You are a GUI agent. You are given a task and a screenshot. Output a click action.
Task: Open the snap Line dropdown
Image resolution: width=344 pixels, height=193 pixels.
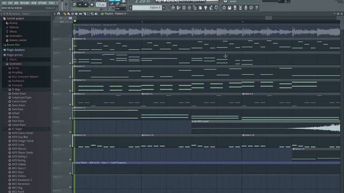click(120, 9)
